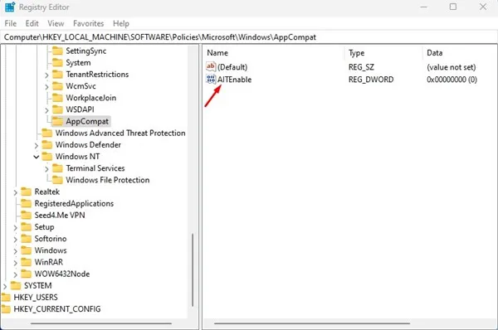498x330 pixels.
Task: Click the AppCompat folder icon
Action: (x=57, y=121)
